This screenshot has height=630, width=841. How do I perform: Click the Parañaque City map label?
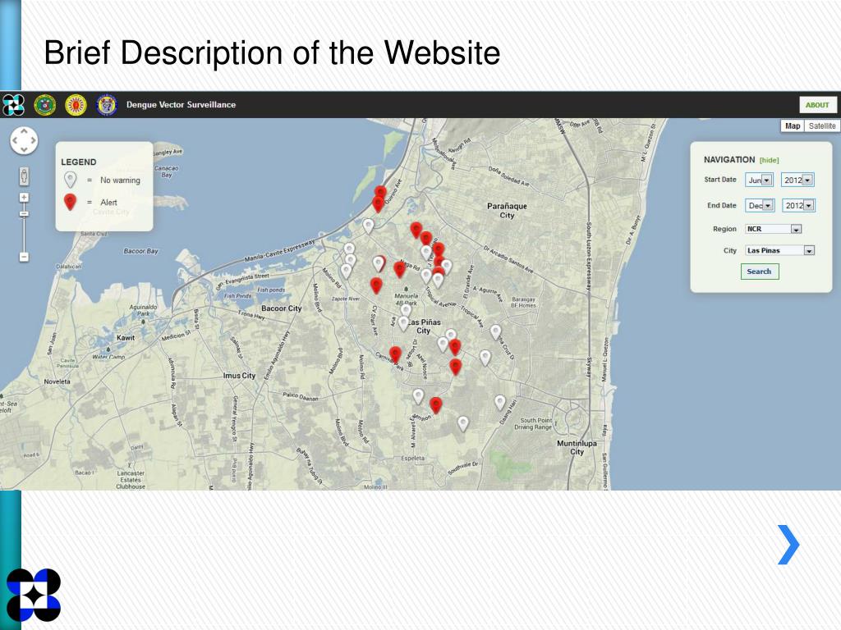click(x=507, y=211)
